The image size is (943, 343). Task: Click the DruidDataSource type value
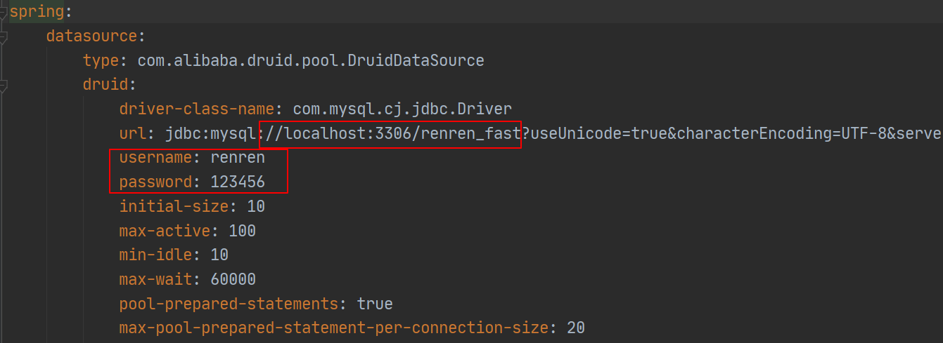(311, 60)
